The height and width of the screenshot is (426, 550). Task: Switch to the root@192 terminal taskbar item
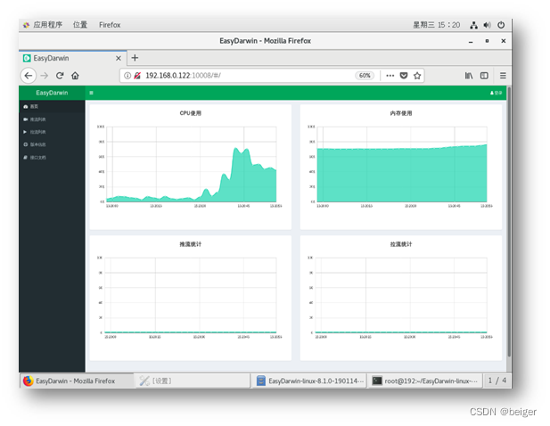tap(425, 381)
